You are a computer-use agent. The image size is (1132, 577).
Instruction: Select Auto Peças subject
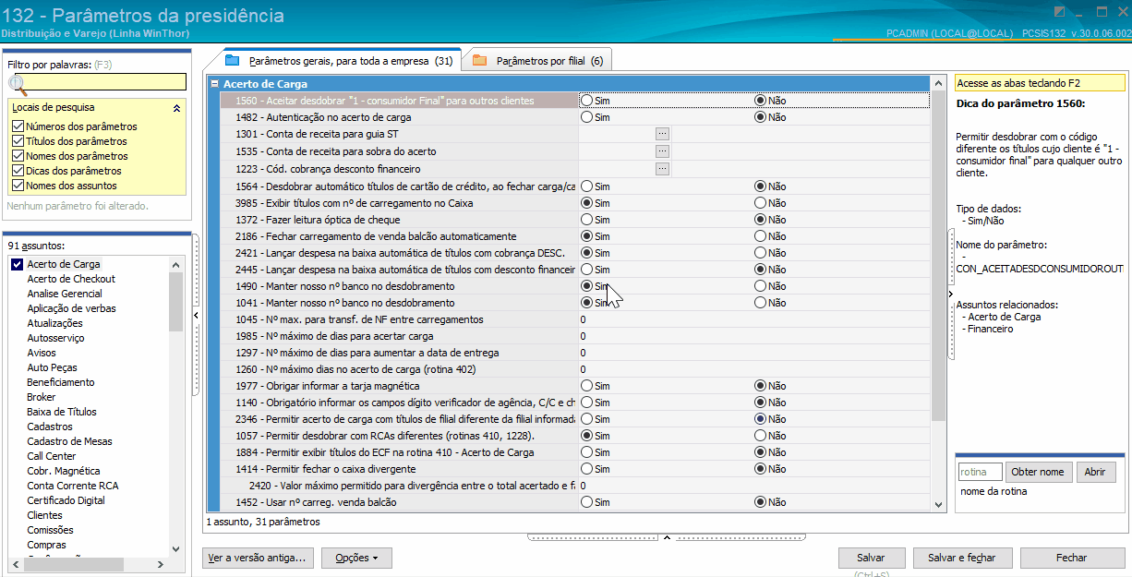pos(54,367)
